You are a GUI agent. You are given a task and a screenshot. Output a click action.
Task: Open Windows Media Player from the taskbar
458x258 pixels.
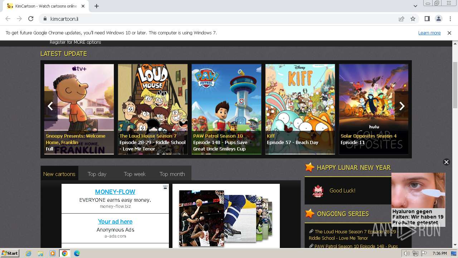(53, 253)
